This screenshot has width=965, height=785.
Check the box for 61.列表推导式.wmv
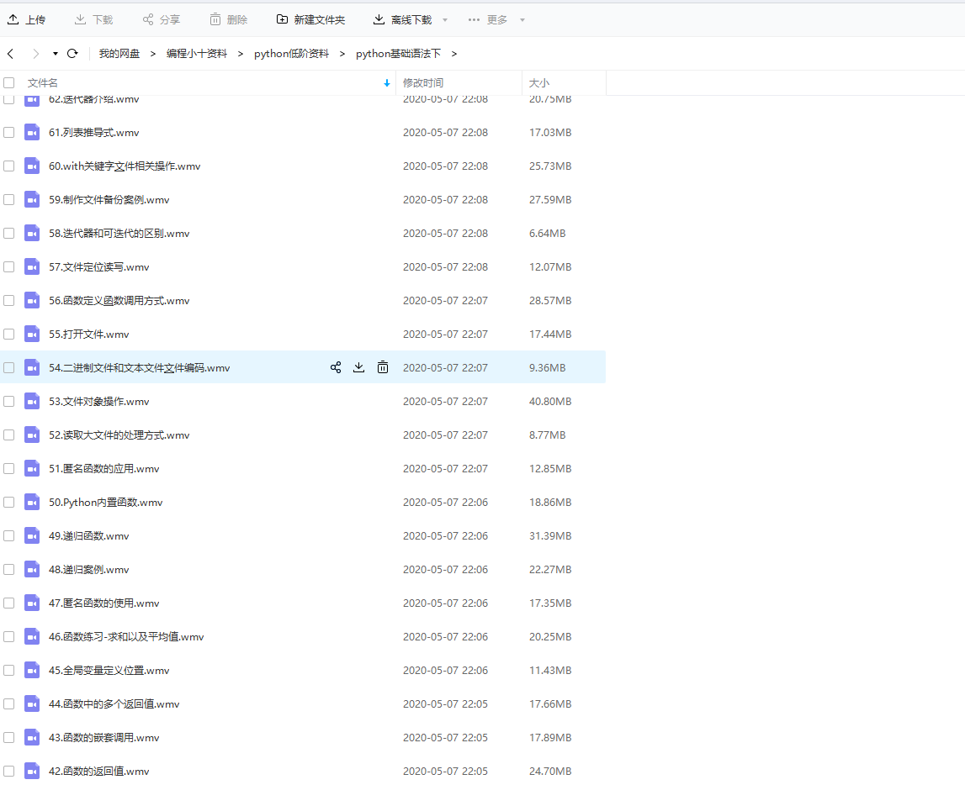8,132
